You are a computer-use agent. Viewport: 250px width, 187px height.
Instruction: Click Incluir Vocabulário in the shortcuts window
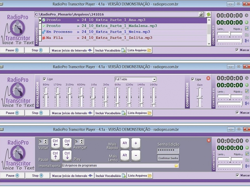(111, 176)
